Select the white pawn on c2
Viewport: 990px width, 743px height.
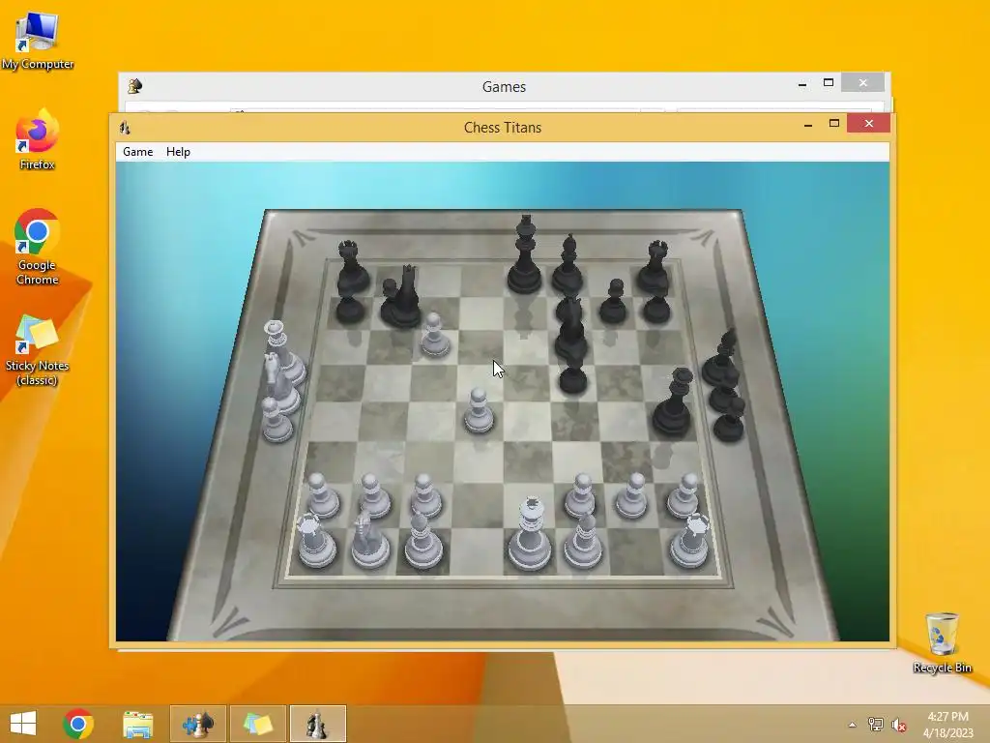pos(425,497)
